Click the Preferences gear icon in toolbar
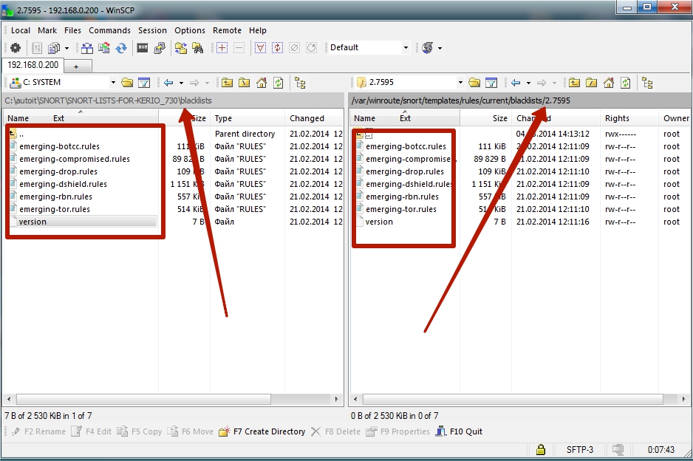Viewport: 693px width, 461px height. click(x=16, y=48)
